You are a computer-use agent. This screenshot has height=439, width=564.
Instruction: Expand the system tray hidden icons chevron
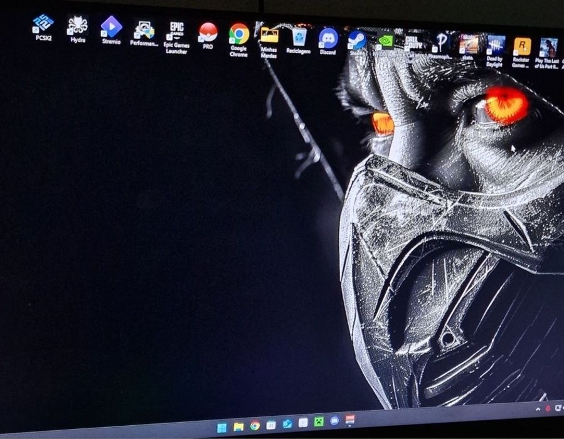(x=538, y=409)
